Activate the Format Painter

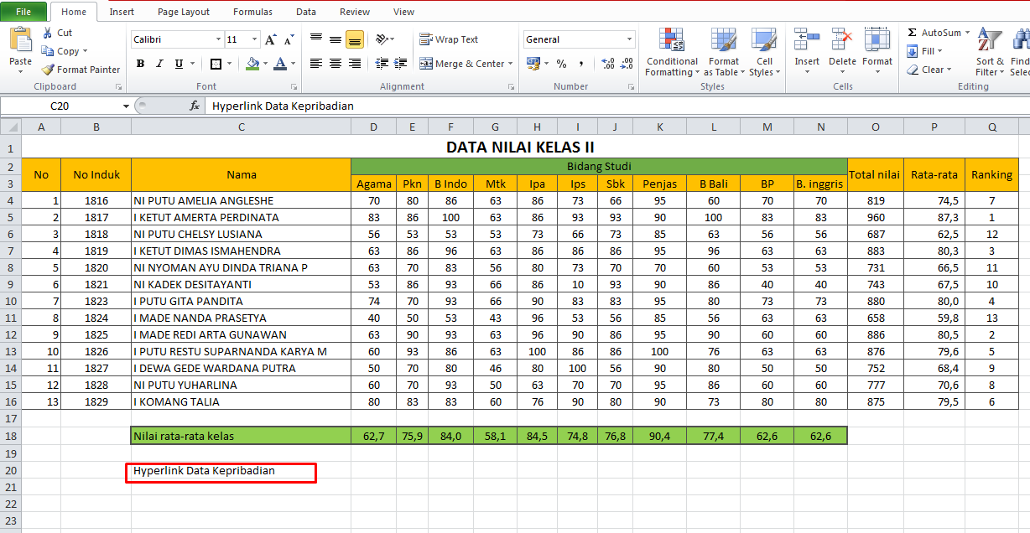(81, 70)
